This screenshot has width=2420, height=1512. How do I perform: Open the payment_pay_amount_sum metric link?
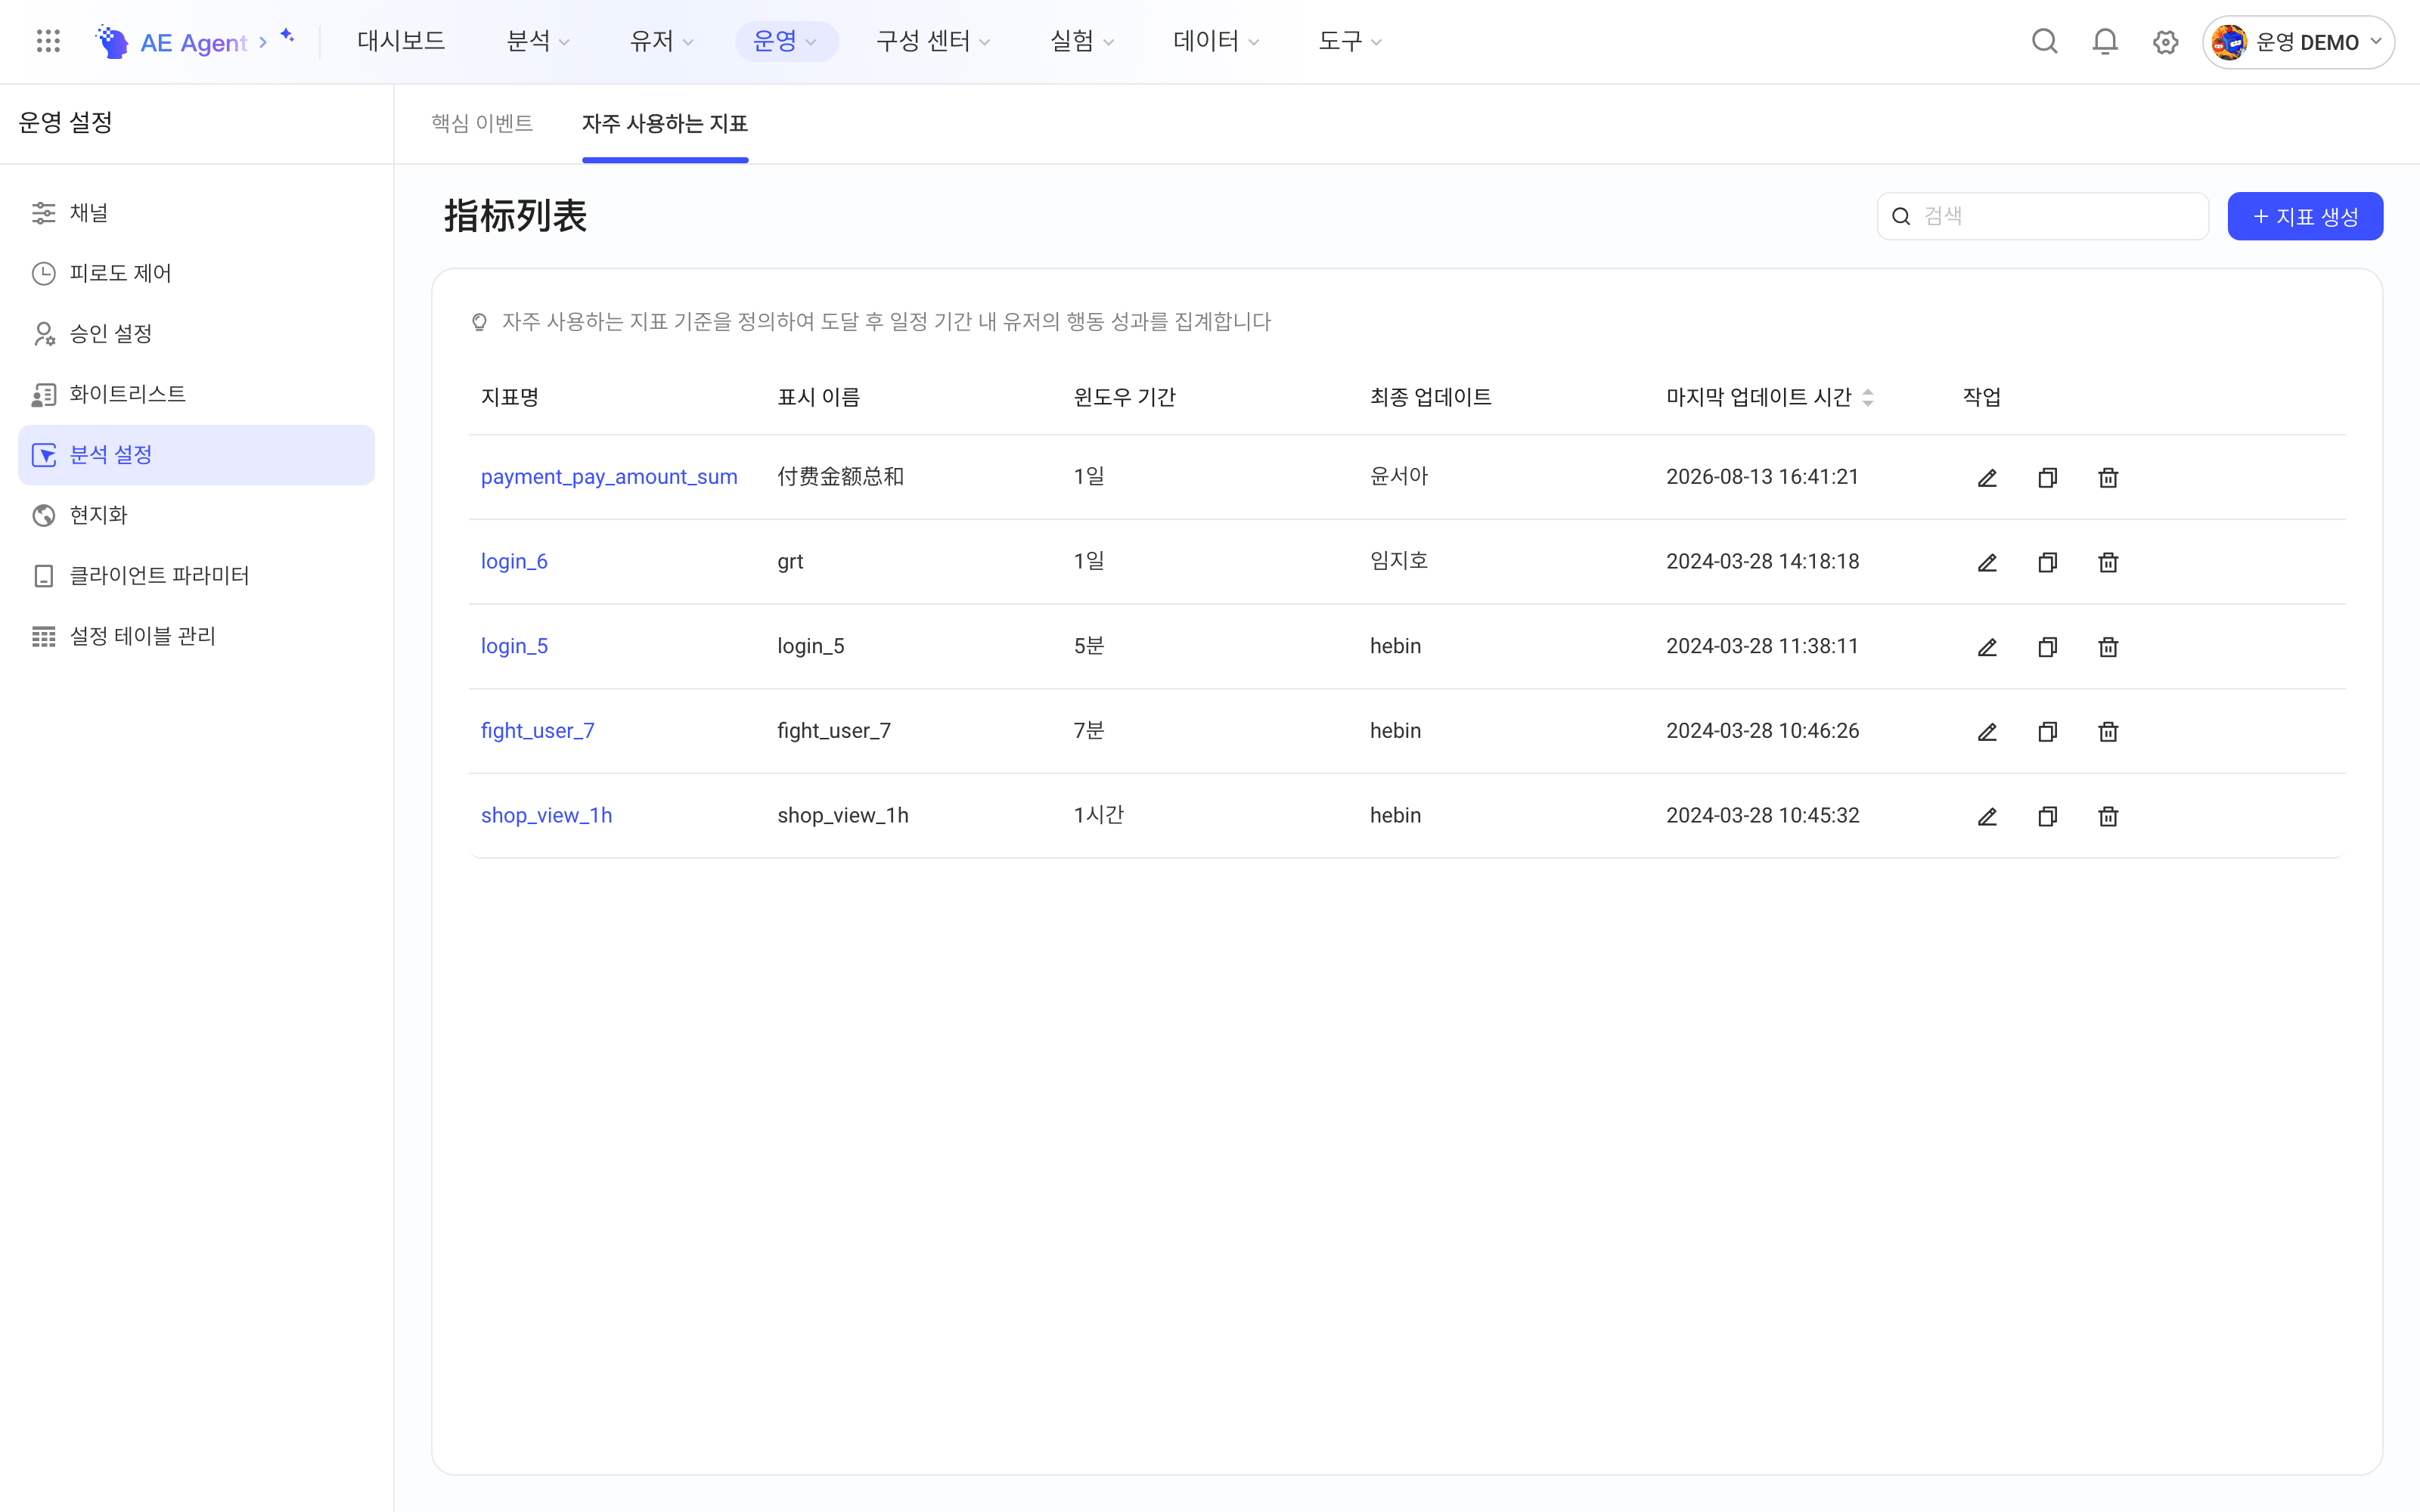point(609,477)
